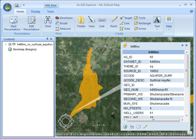Image resolution: width=196 pixels, height=139 pixels.
Task: Select the Route tool
Action: (x=61, y=23)
